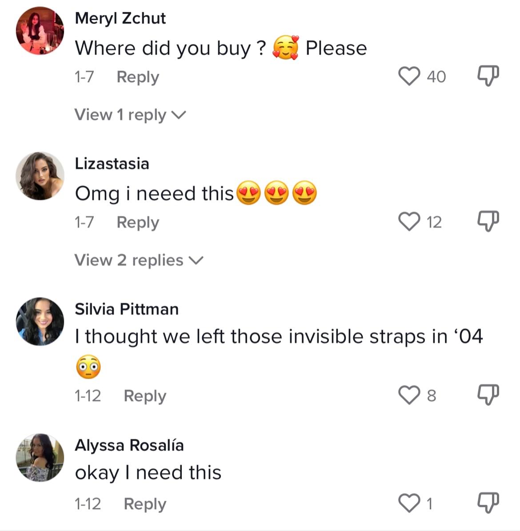Tap the Silvia Pittman username
This screenshot has width=520, height=531.
click(x=127, y=309)
